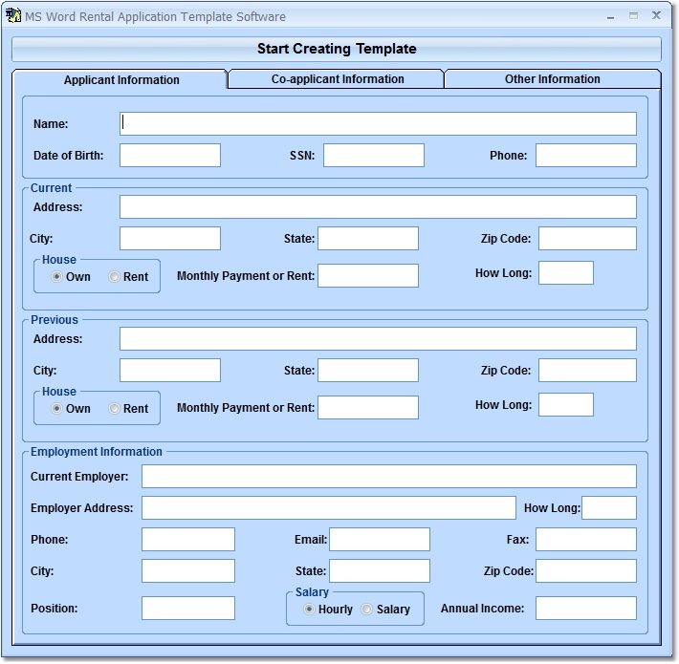Click the Previous Zip Code field
Screen dimensions: 679x664
click(x=587, y=371)
